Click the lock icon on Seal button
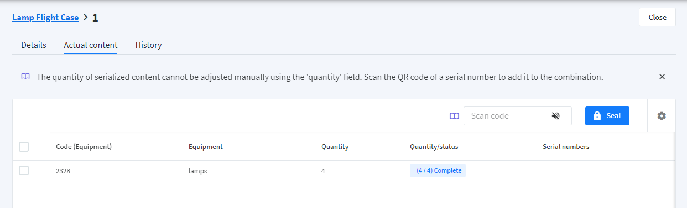 point(597,116)
